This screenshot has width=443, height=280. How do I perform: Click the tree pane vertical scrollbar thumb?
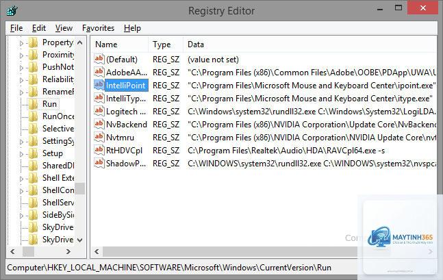80,189
